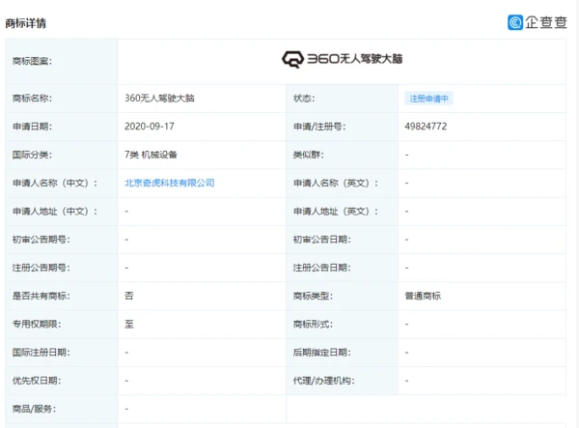Click the 国际注册日期 label

[41, 353]
